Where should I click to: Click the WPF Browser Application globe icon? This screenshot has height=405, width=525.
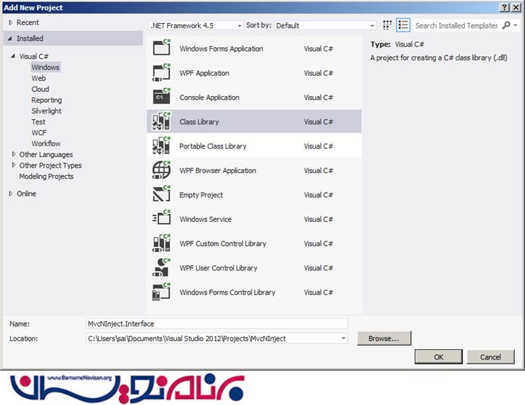(161, 170)
